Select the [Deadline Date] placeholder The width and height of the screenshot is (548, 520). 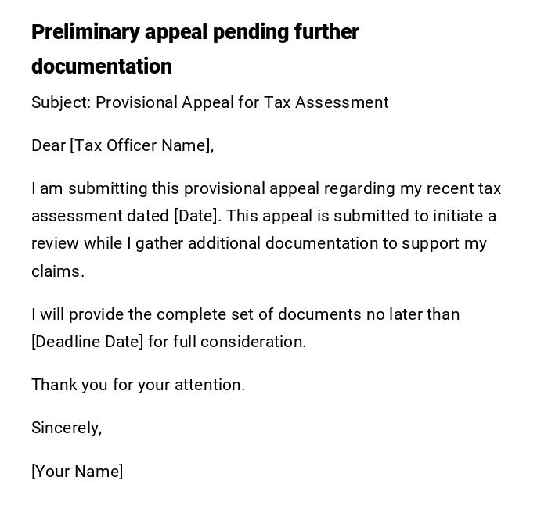pyautogui.click(x=88, y=342)
